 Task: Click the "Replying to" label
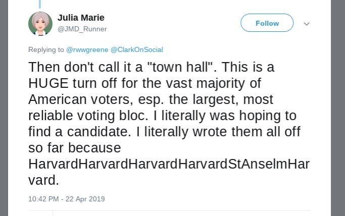coord(46,49)
